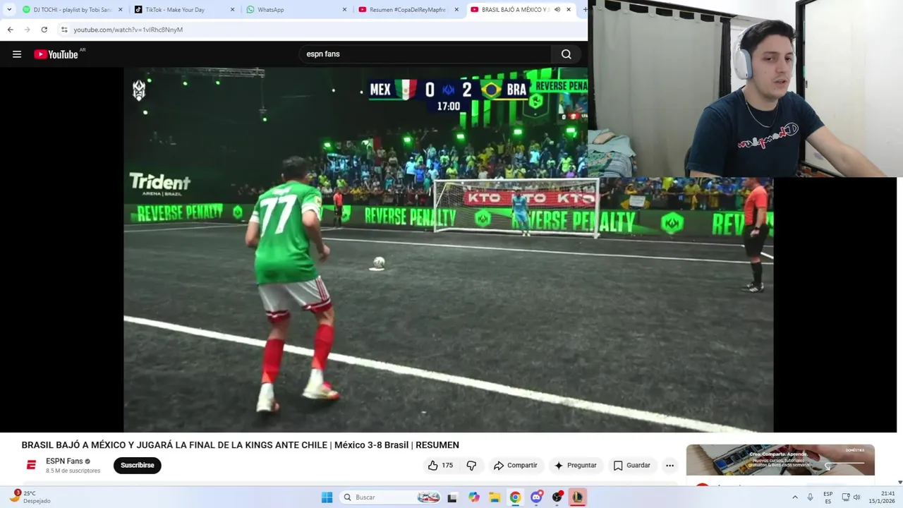
Task: Close the WhatsApp tab
Action: tap(344, 10)
